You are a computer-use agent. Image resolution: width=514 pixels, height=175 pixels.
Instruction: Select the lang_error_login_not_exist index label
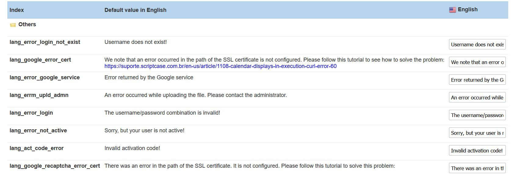tap(45, 42)
